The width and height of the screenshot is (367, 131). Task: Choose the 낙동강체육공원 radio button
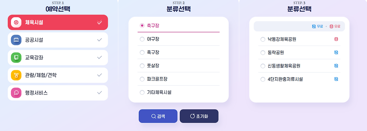(x=263, y=39)
